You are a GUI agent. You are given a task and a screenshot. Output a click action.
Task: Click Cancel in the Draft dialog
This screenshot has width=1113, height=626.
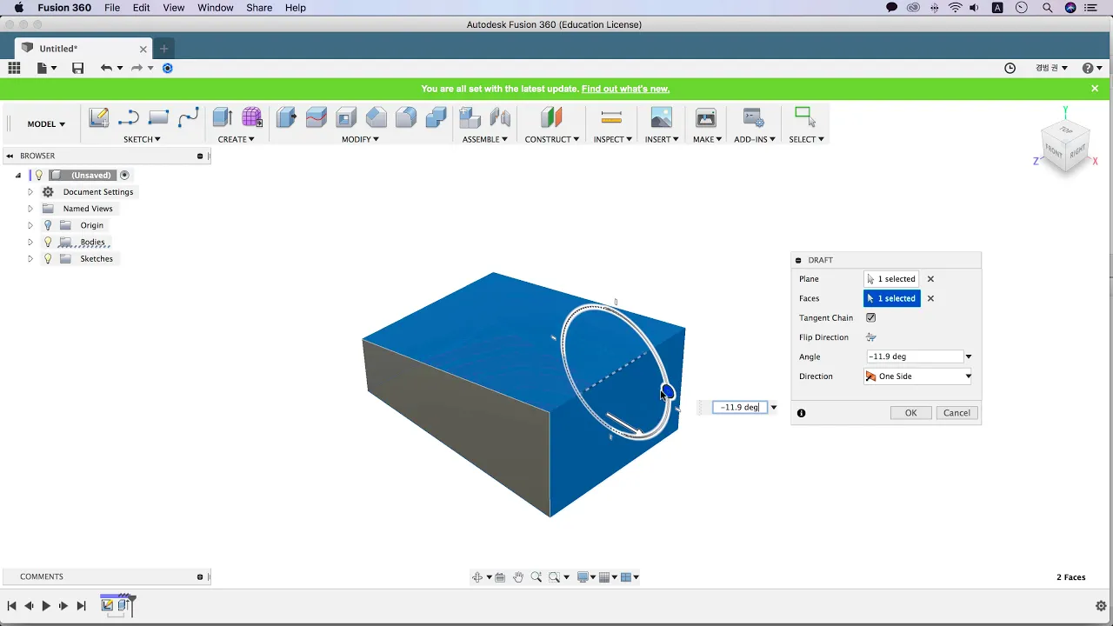point(956,413)
